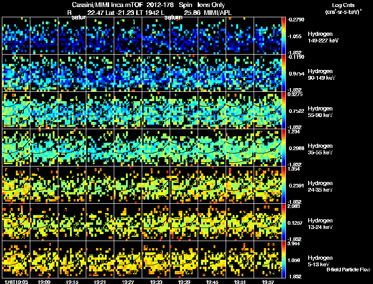Viewport: 373px width, 284px height.
Task: Click the 19:39 time label
Action: pos(184,282)
